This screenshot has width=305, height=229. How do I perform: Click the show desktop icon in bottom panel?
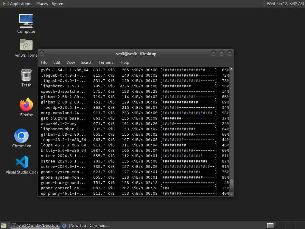(x=4, y=225)
